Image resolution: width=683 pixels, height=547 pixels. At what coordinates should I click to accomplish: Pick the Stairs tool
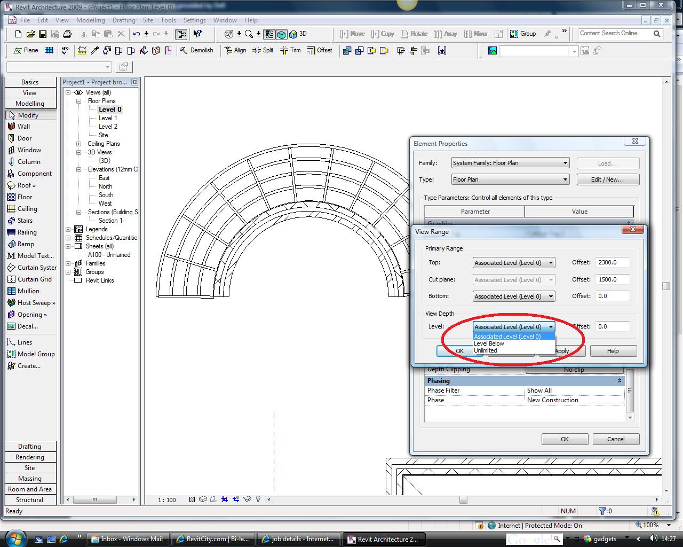pyautogui.click(x=25, y=221)
